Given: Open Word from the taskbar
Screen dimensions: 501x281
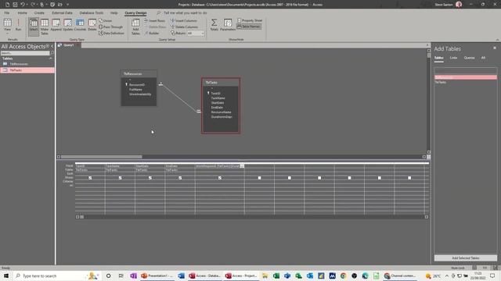Looking at the screenshot, I should [x=182, y=276].
